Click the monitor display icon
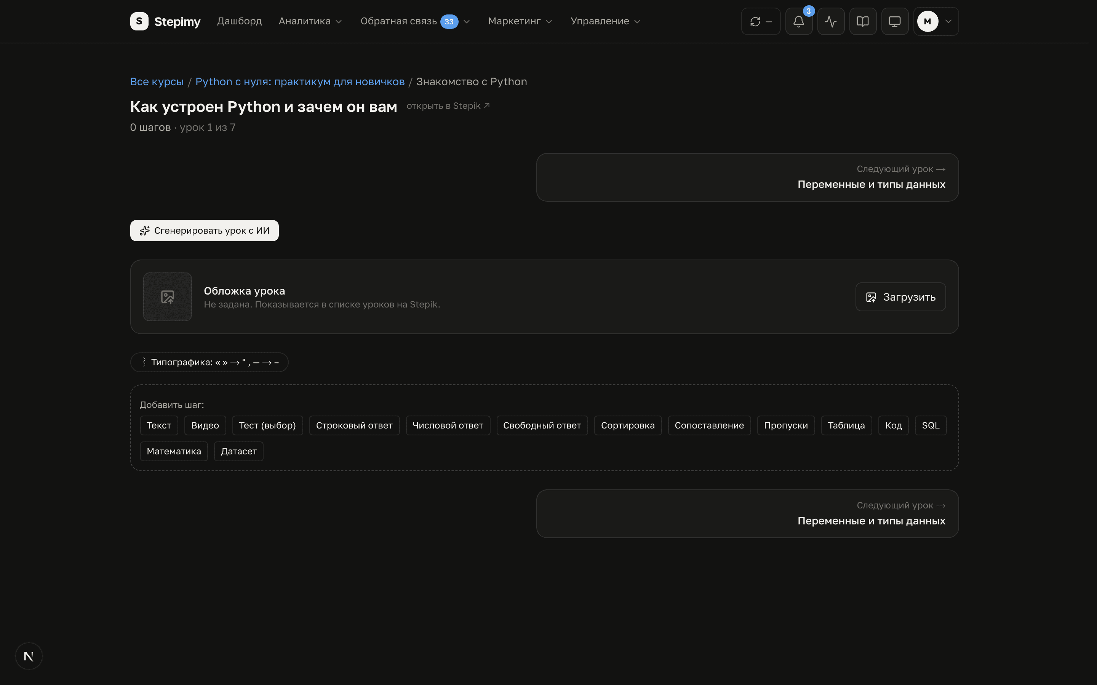This screenshot has width=1097, height=685. (x=894, y=21)
